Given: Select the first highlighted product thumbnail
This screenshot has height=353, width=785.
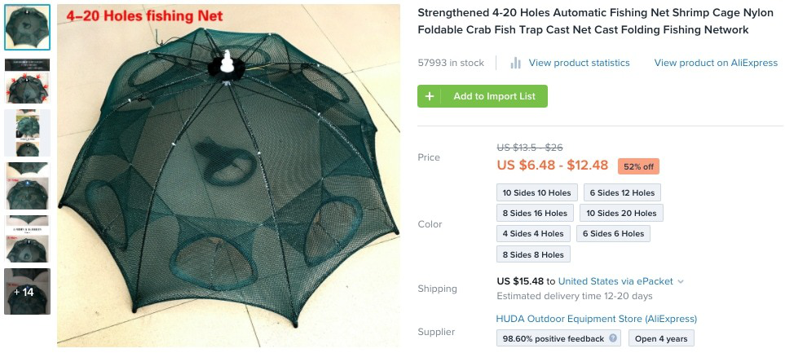Looking at the screenshot, I should click(27, 28).
